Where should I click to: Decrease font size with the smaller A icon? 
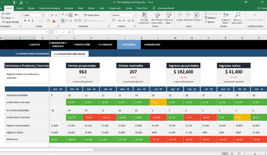[x=56, y=15]
